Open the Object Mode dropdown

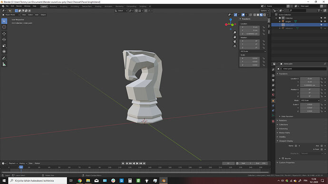(x=11, y=15)
